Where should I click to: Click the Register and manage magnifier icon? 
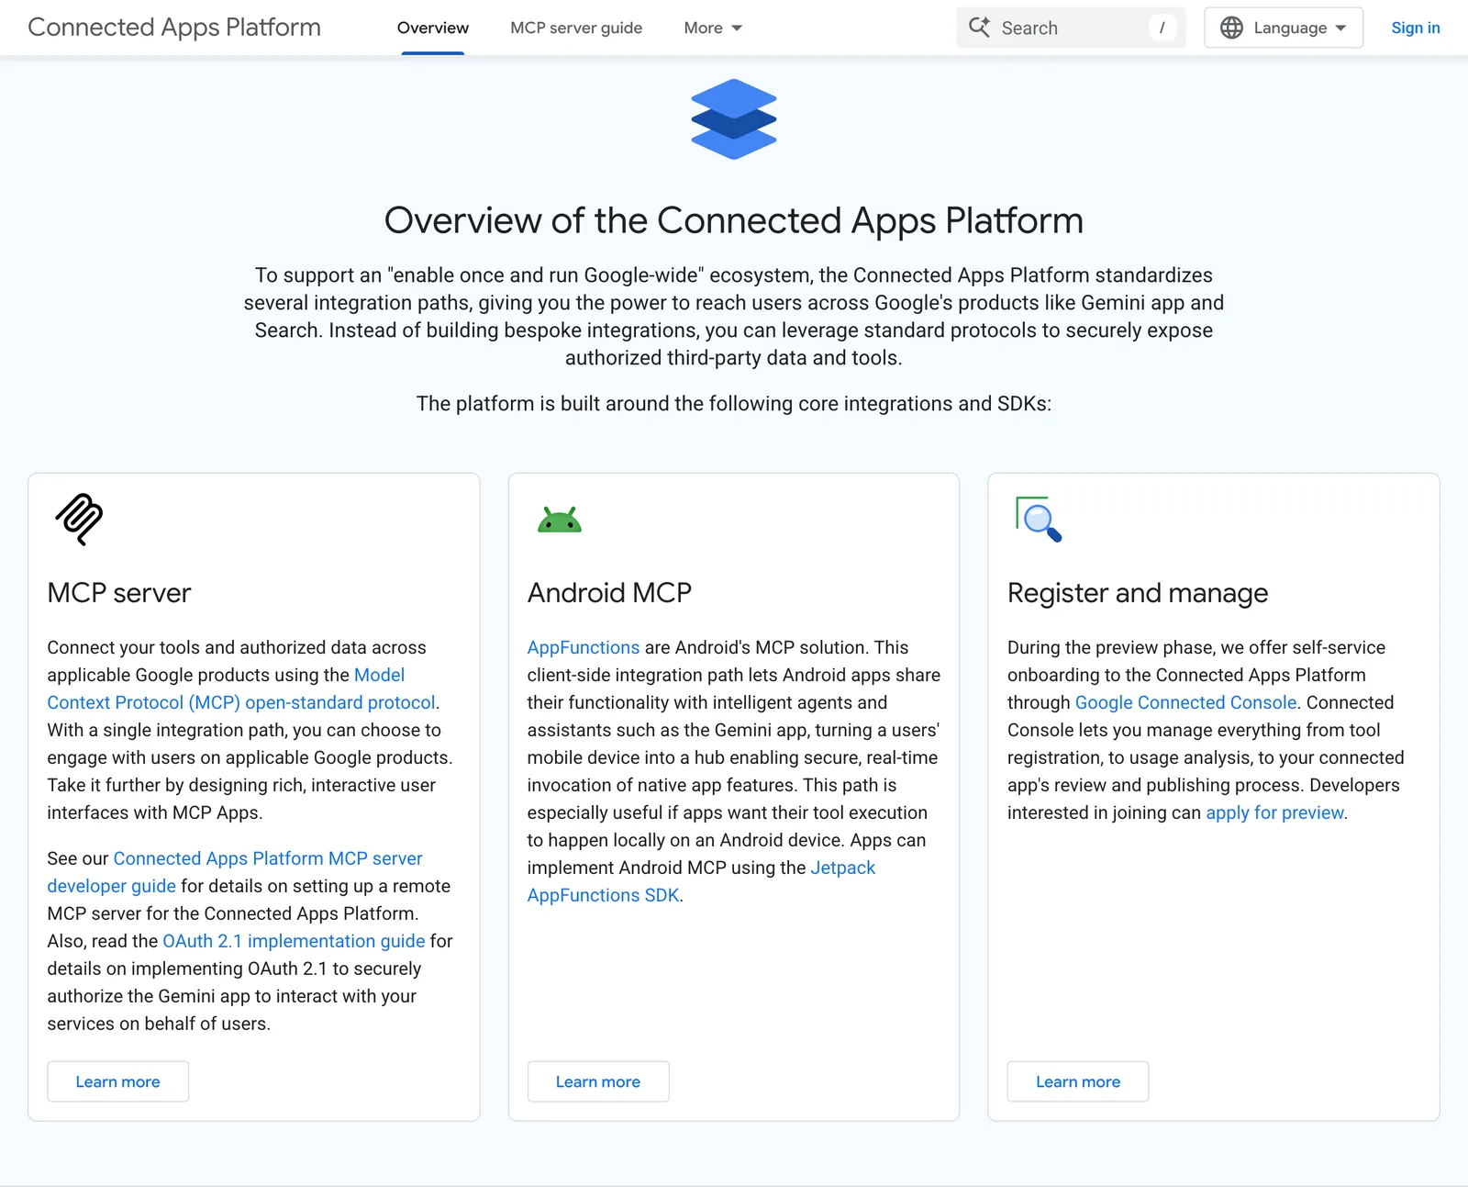point(1039,520)
